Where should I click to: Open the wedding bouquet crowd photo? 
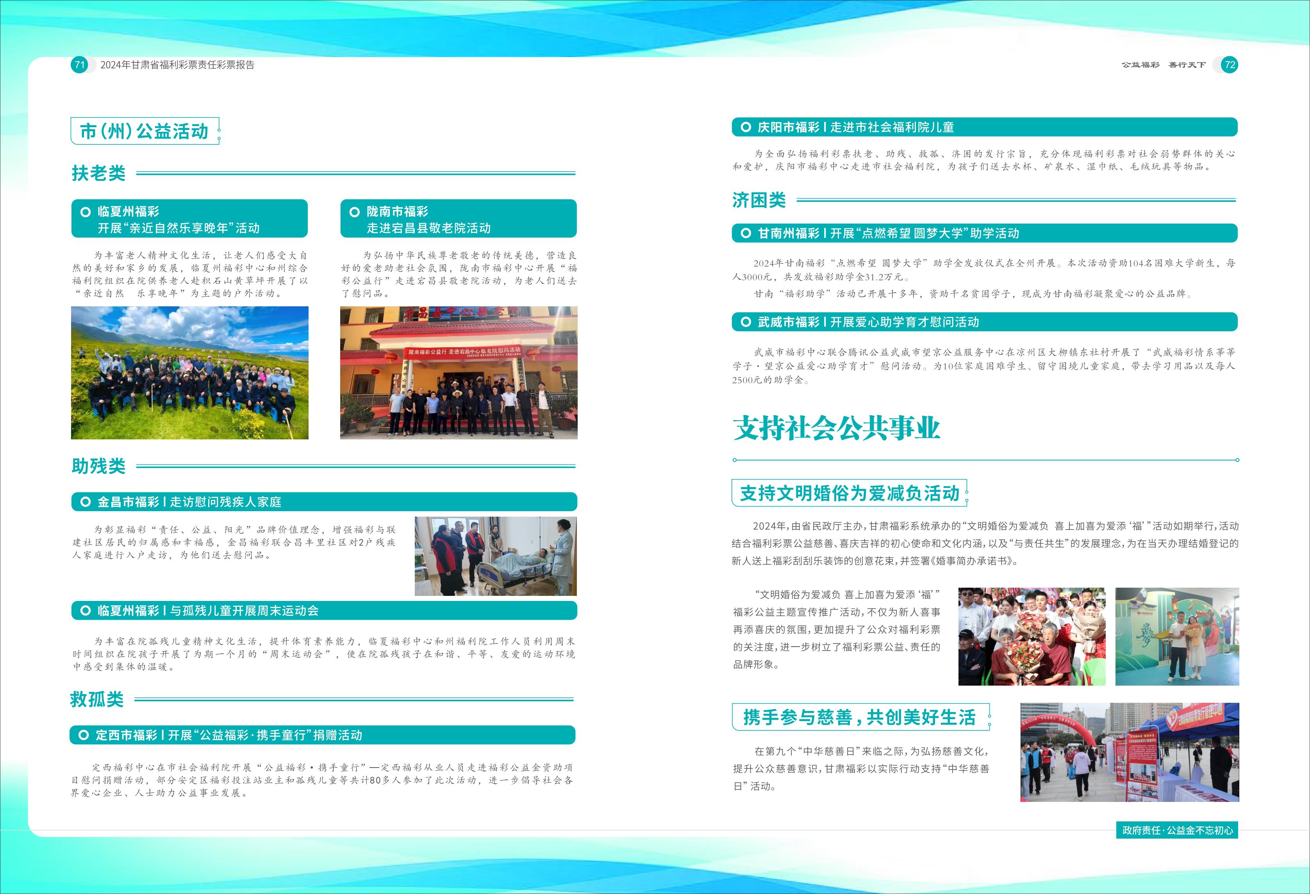point(1032,636)
